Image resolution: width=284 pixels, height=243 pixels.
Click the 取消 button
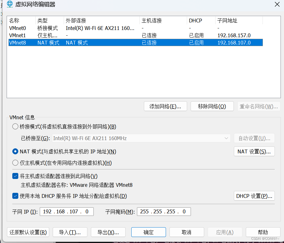point(187,232)
